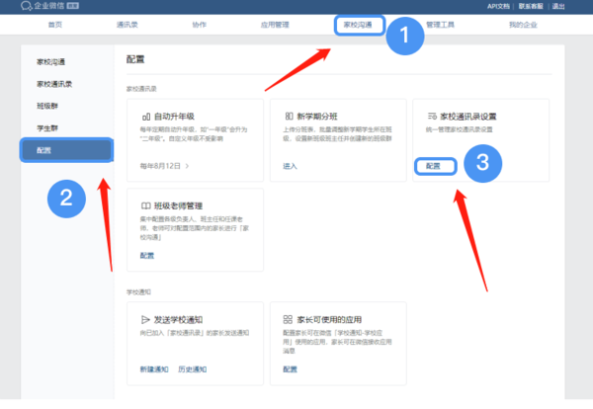Click the 家校通讯录设置 card title
Screen dimensions: 593x409
tap(468, 117)
